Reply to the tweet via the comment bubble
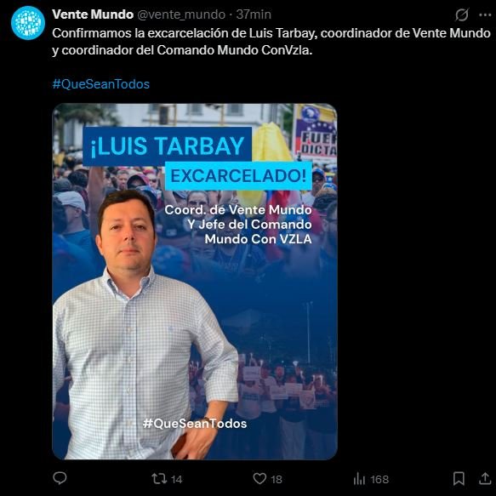 [x=60, y=478]
